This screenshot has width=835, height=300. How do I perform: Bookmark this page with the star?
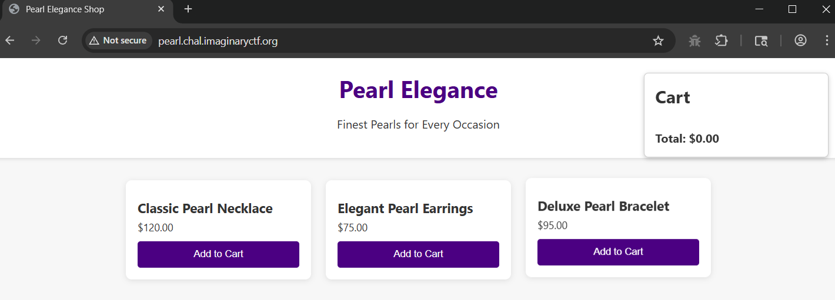point(658,41)
